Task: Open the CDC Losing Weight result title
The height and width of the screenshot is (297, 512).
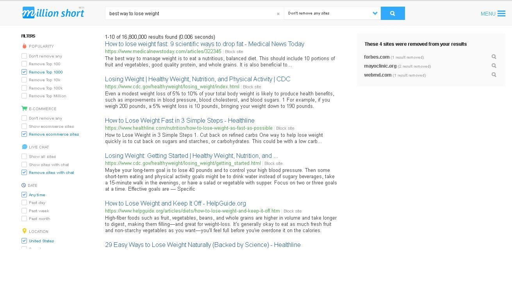Action: (x=198, y=79)
